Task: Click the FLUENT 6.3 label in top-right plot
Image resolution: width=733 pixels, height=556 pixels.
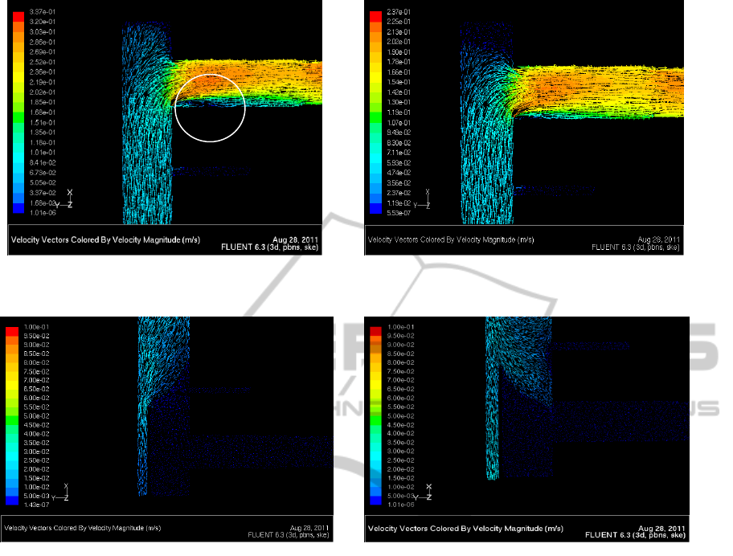Action: coord(651,248)
